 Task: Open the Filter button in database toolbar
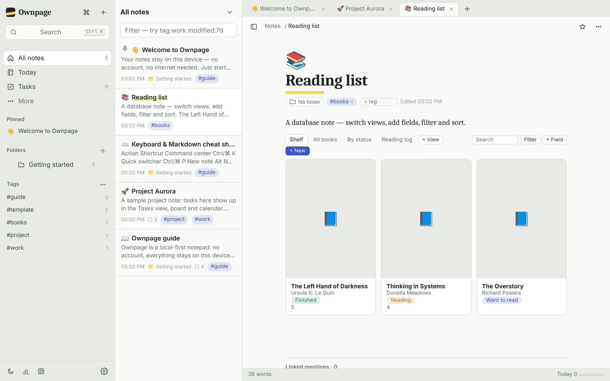[530, 140]
